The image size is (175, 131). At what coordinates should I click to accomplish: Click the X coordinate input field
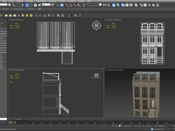coord(127,126)
